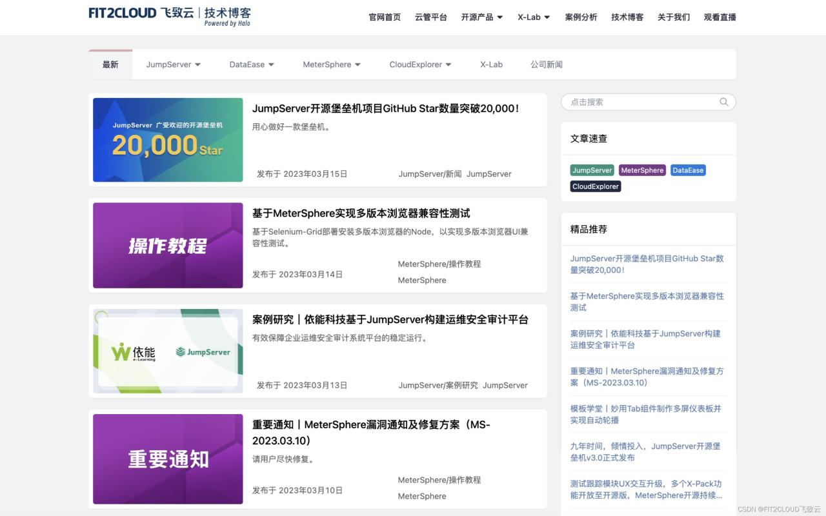Open the JumpServer 20,000 Star thumbnail

[x=168, y=140]
